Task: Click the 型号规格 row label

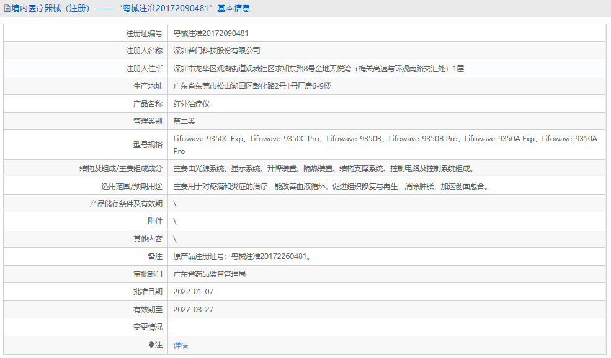Action: 148,145
